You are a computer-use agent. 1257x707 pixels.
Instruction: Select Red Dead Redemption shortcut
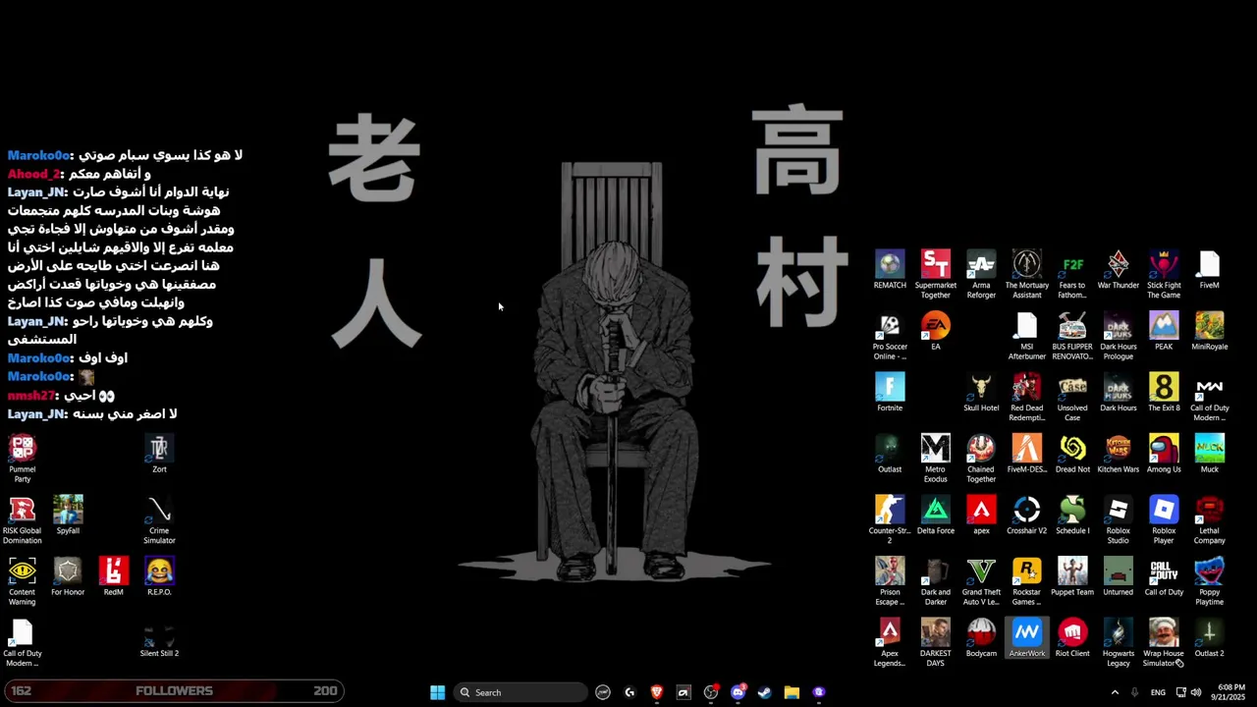1026,398
